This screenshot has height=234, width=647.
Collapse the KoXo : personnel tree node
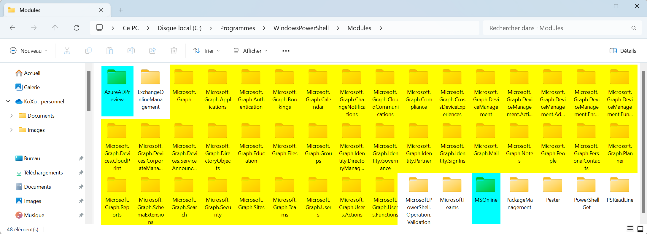coord(8,102)
